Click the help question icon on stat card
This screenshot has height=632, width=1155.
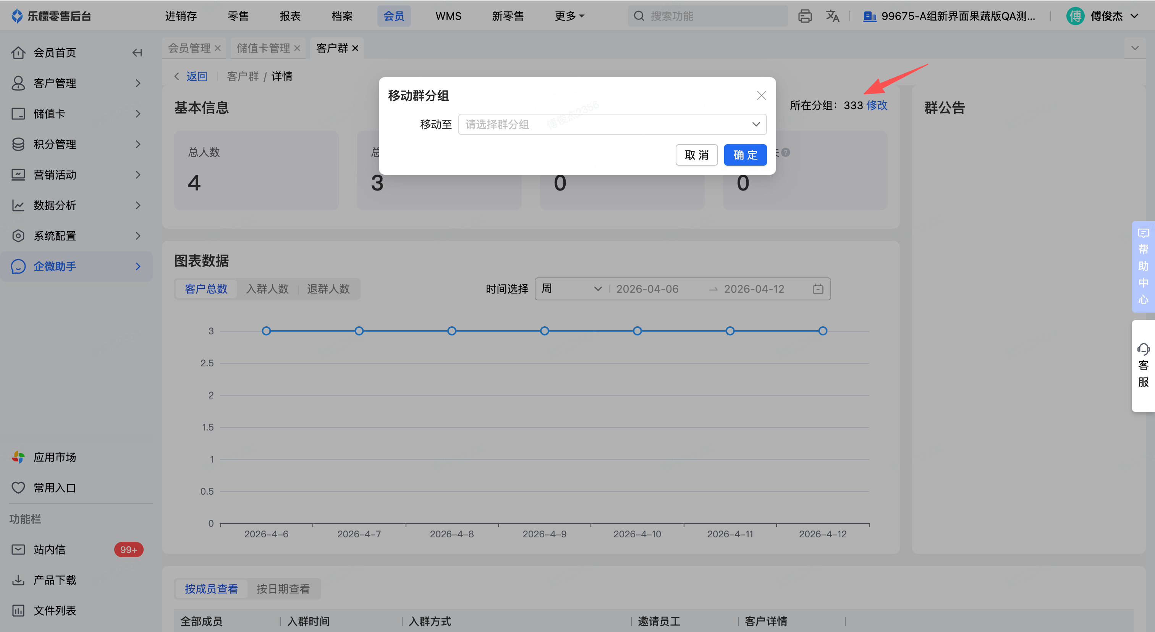coord(786,152)
